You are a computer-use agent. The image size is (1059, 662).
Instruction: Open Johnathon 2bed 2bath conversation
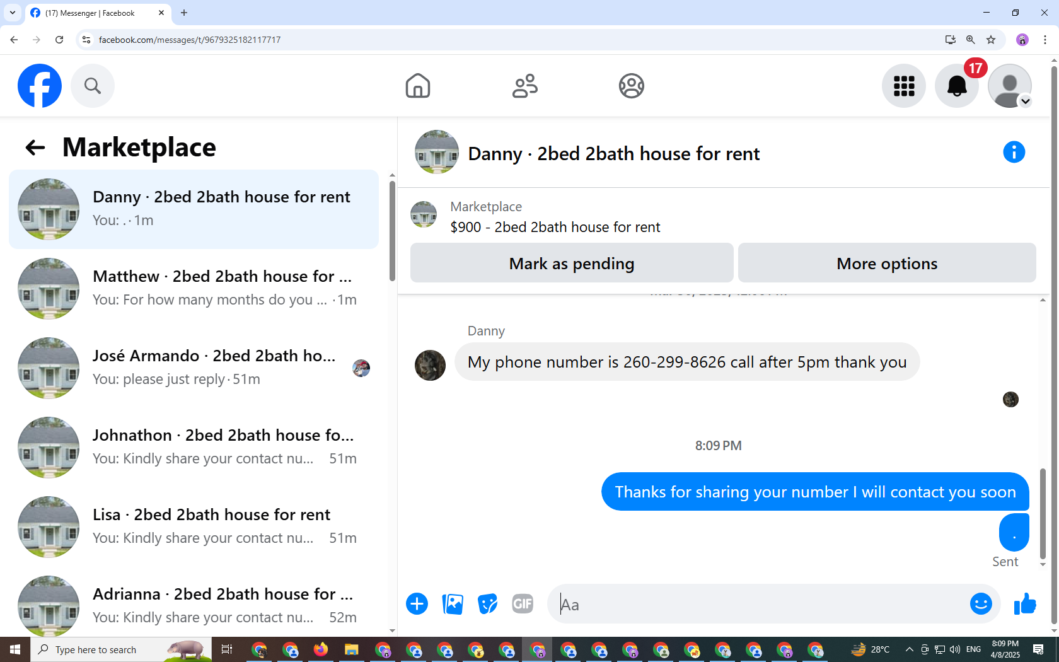pyautogui.click(x=194, y=448)
